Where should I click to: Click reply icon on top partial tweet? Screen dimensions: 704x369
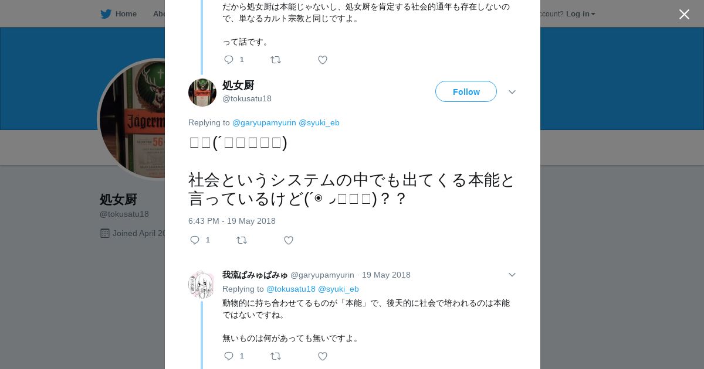(x=229, y=60)
